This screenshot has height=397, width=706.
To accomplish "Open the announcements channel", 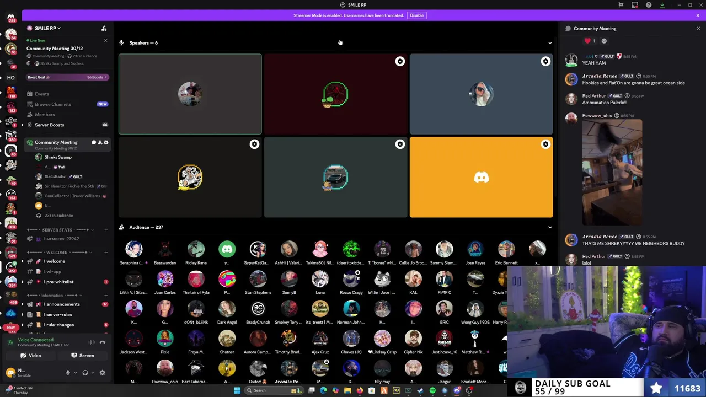I will pyautogui.click(x=63, y=304).
